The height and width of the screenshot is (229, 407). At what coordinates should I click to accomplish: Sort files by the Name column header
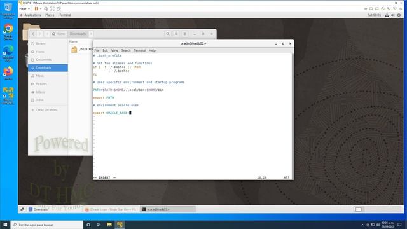[74, 41]
